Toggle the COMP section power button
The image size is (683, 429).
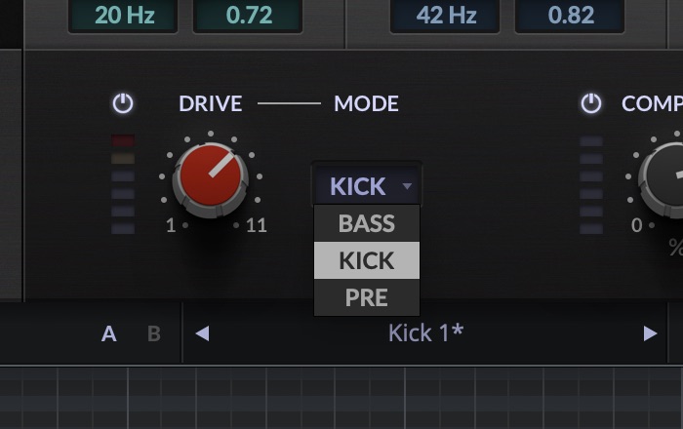(591, 103)
